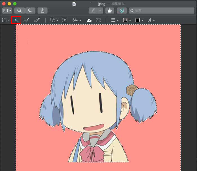Open the border color dropdown
197x171 pixels.
[x=127, y=20]
